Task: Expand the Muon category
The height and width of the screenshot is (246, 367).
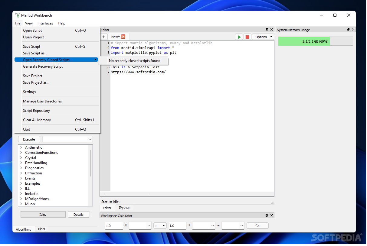Action: 21,204
